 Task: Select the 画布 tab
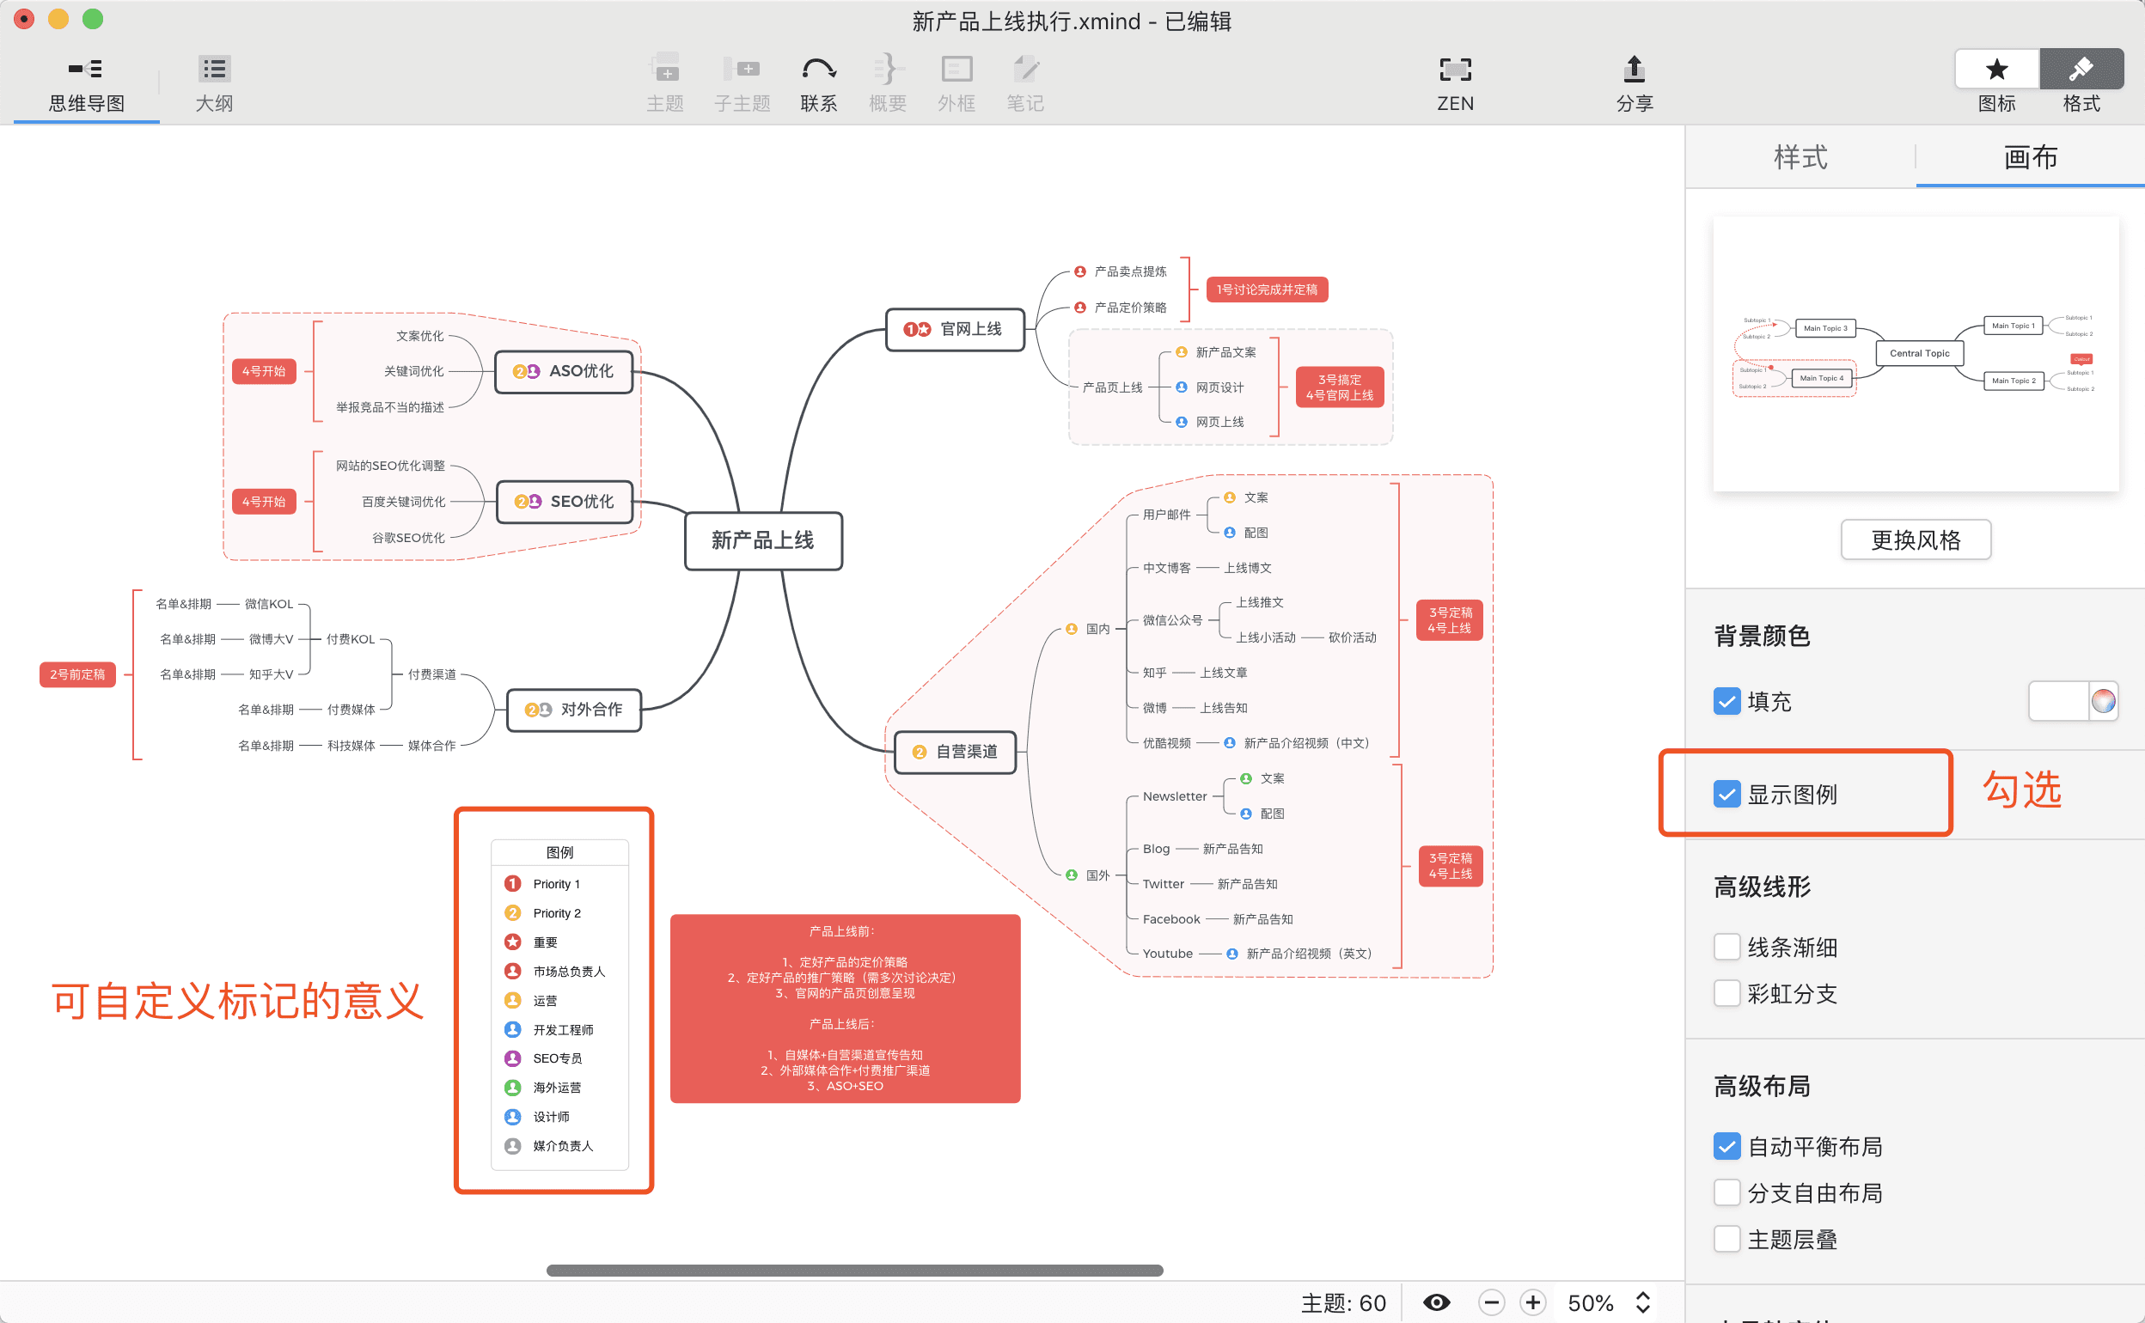(x=2030, y=157)
